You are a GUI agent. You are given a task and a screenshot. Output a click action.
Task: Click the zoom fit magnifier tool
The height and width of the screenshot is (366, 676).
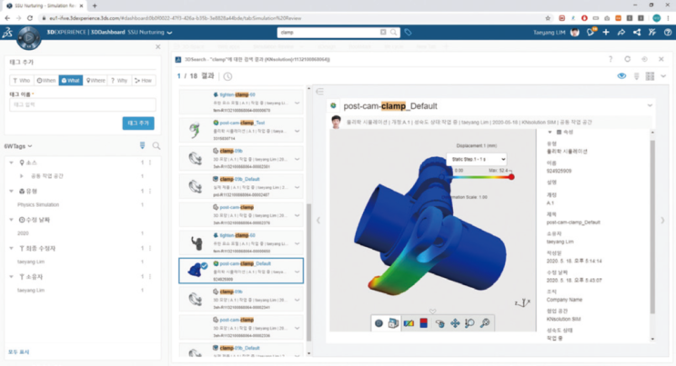click(x=485, y=323)
